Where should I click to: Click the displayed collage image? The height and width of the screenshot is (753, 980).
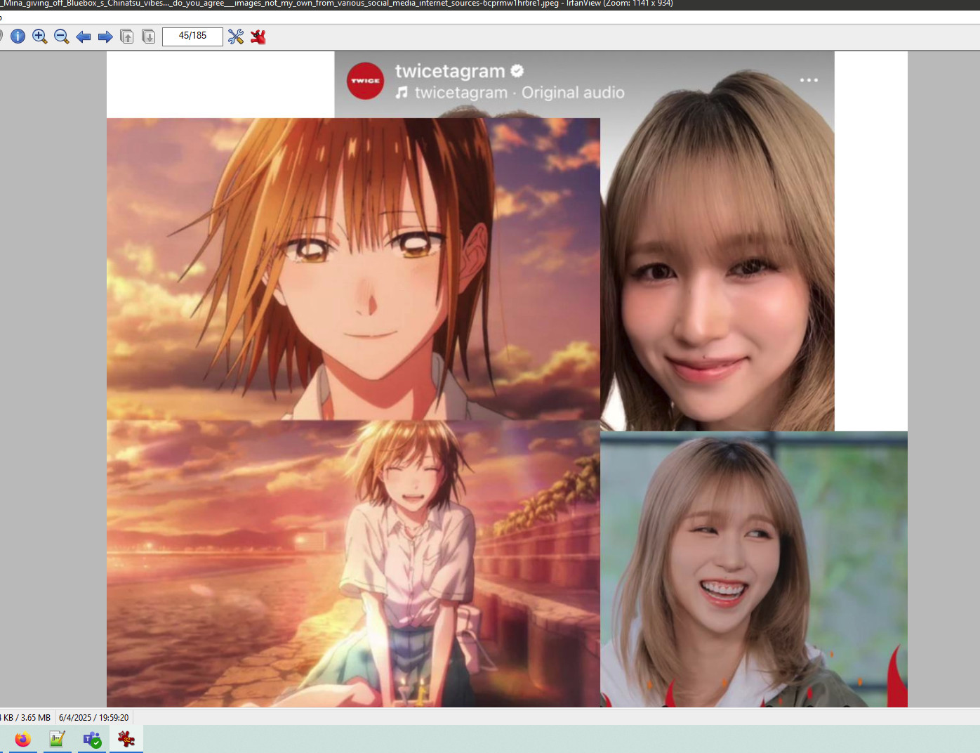[x=507, y=379]
